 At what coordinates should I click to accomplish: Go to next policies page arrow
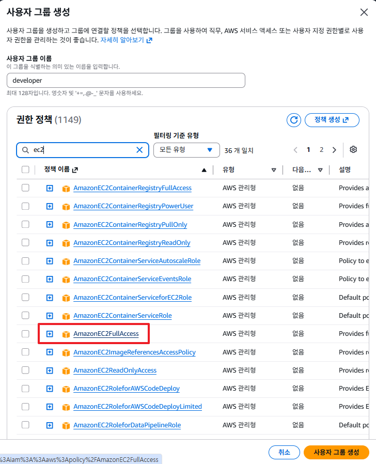point(334,150)
